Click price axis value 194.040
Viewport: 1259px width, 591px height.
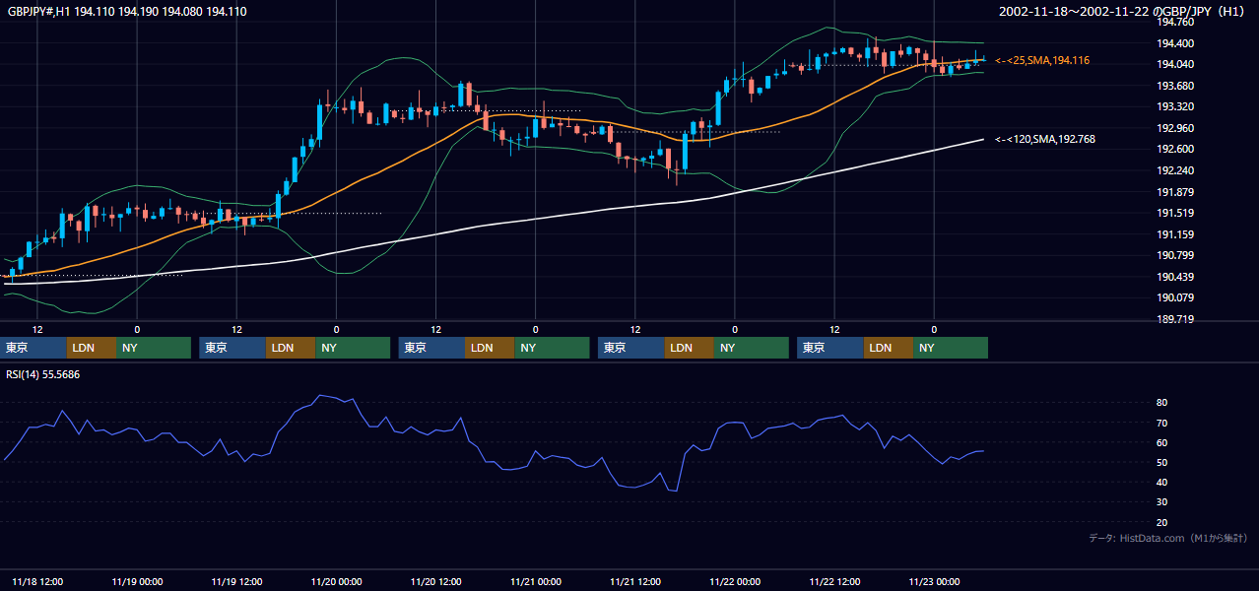coord(1174,64)
